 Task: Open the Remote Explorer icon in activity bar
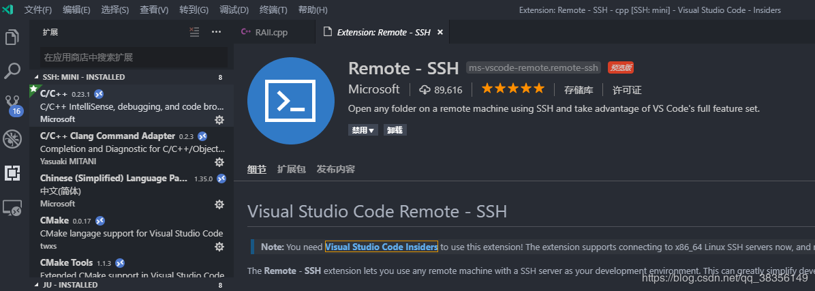[12, 209]
